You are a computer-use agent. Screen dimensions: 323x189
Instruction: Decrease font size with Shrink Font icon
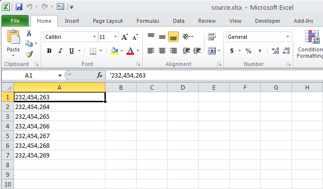point(136,37)
